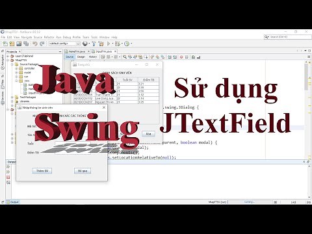Collapse the Source Packages node
Image resolution: width=312 pixels, height=234 pixels.
pyautogui.click(x=12, y=64)
